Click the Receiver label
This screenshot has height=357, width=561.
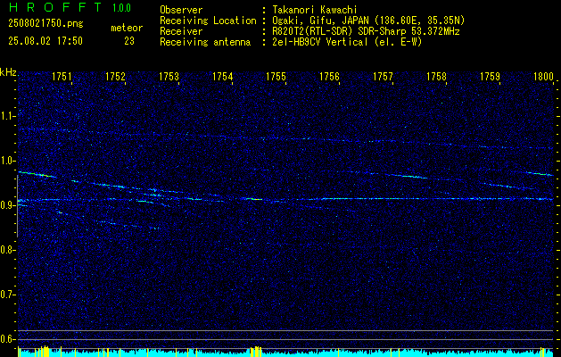(x=181, y=31)
